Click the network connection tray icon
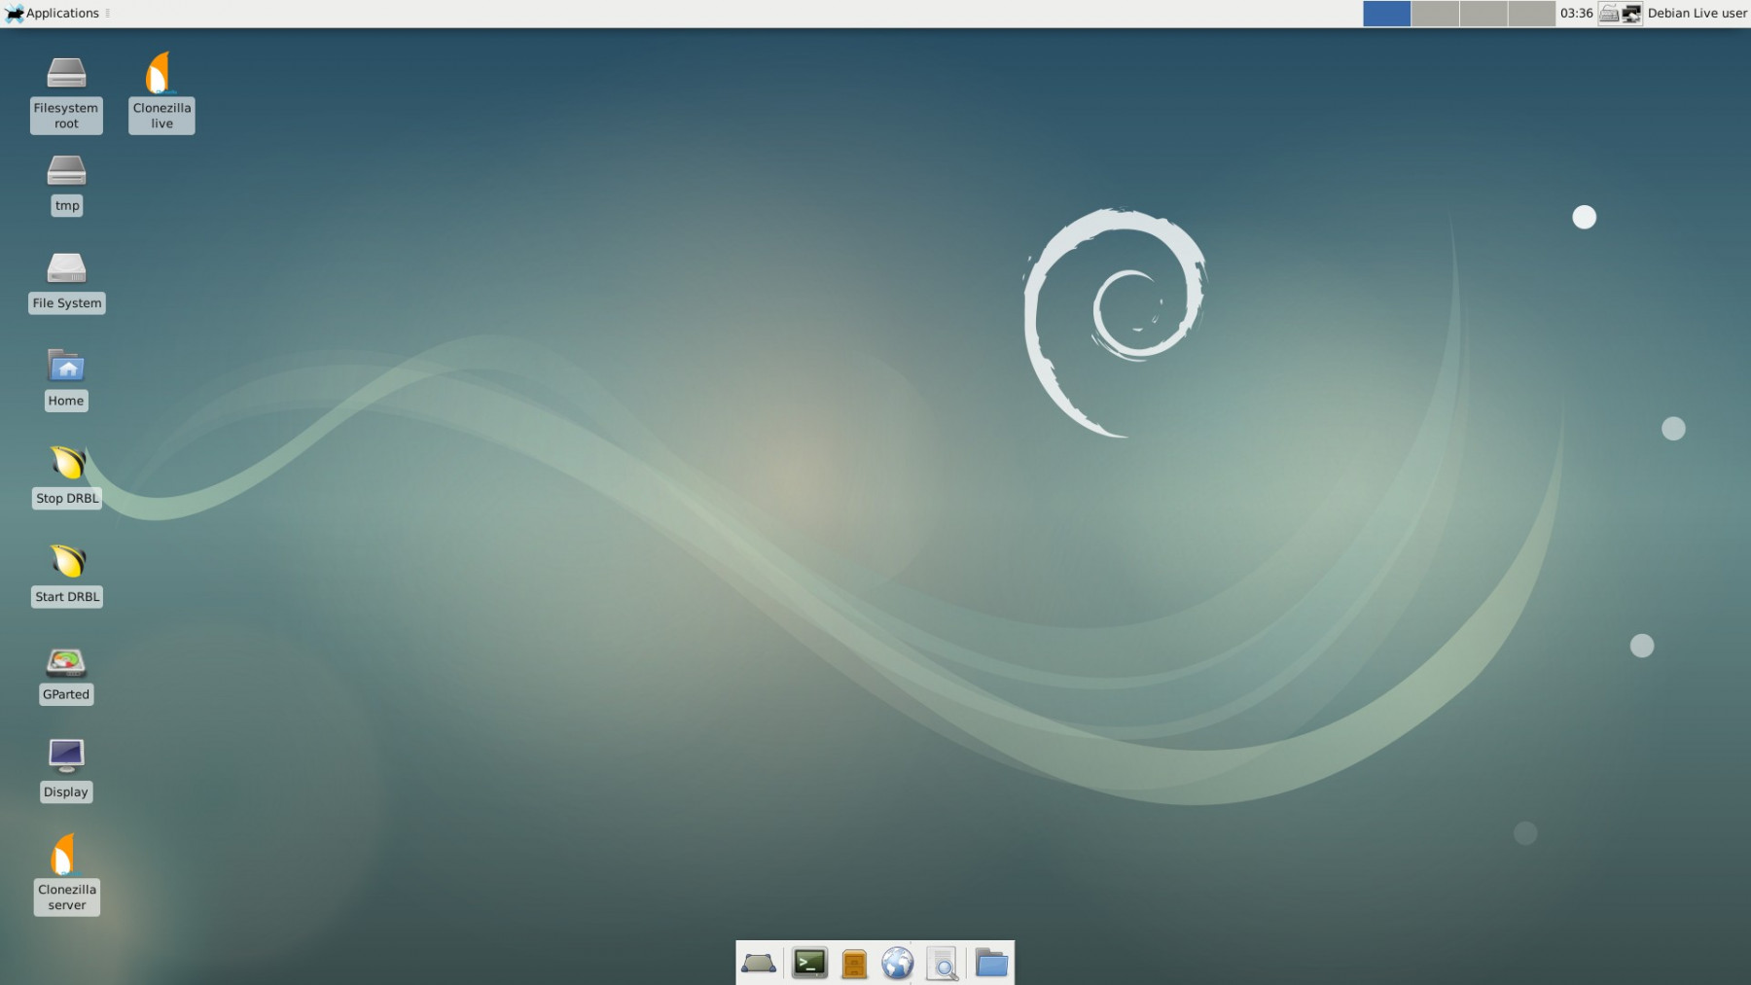The image size is (1751, 985). coord(1631,14)
